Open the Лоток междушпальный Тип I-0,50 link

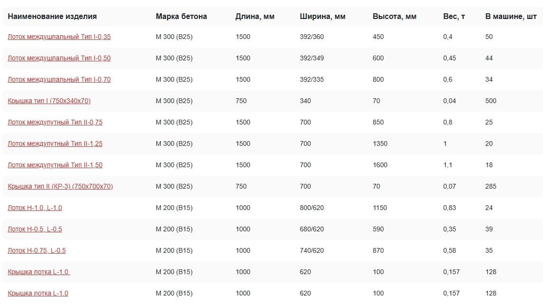tap(59, 58)
